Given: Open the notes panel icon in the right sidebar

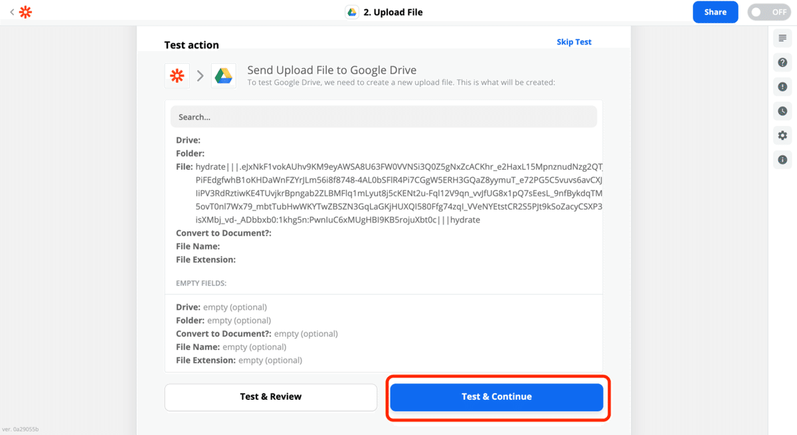Looking at the screenshot, I should (782, 38).
